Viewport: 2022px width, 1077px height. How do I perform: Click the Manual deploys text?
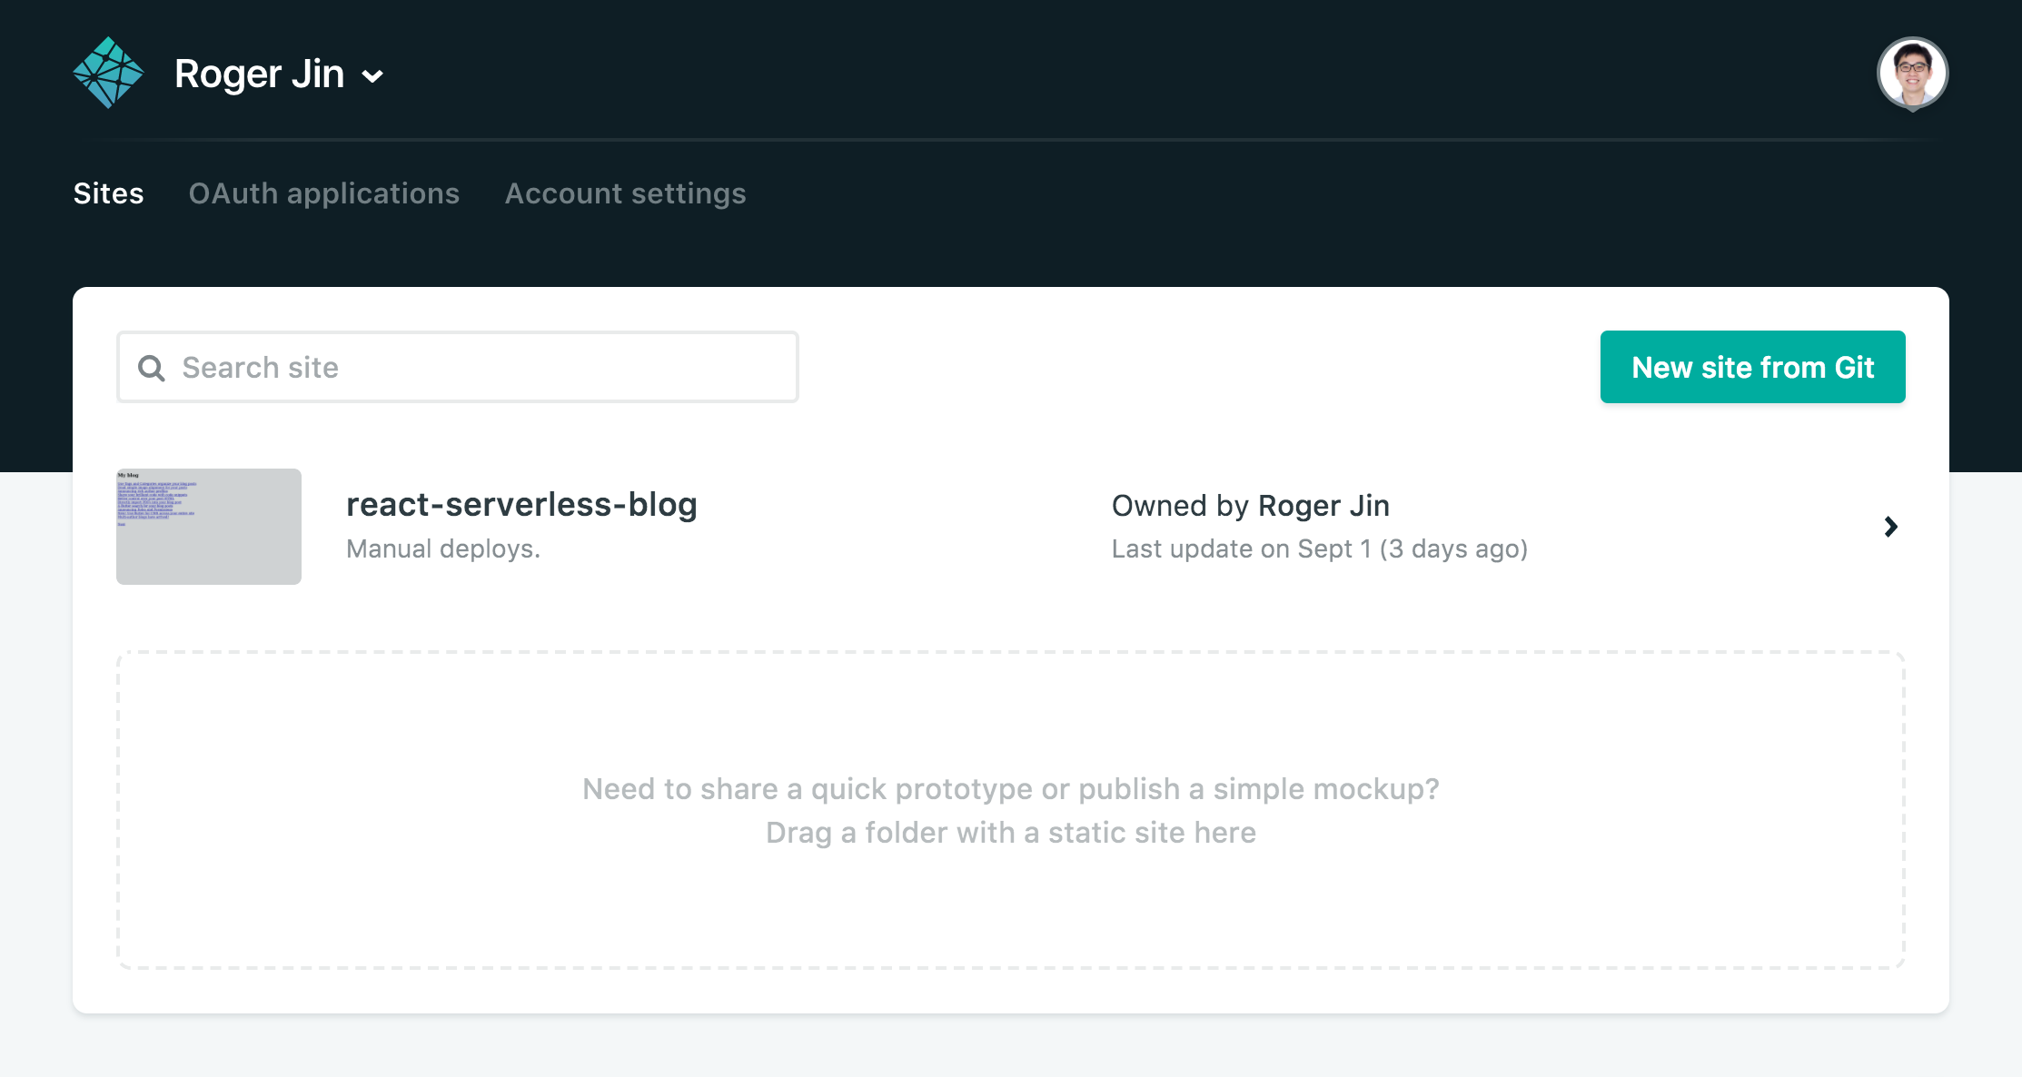click(443, 548)
